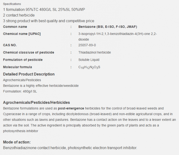Select the CAS number 25057-89-0
The image size is (179, 155).
click(87, 45)
